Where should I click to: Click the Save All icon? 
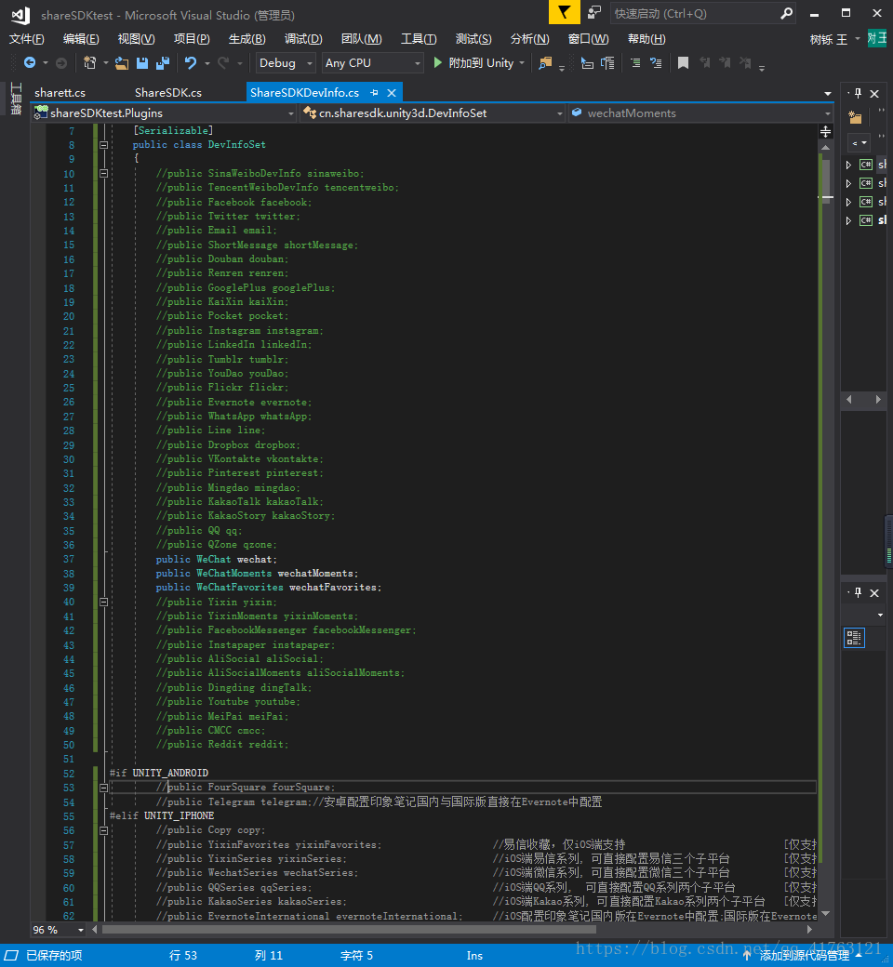click(x=162, y=63)
